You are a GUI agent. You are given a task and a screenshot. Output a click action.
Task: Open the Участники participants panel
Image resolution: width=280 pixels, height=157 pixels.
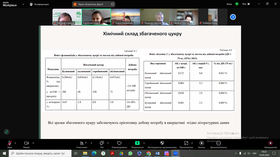click(x=82, y=144)
